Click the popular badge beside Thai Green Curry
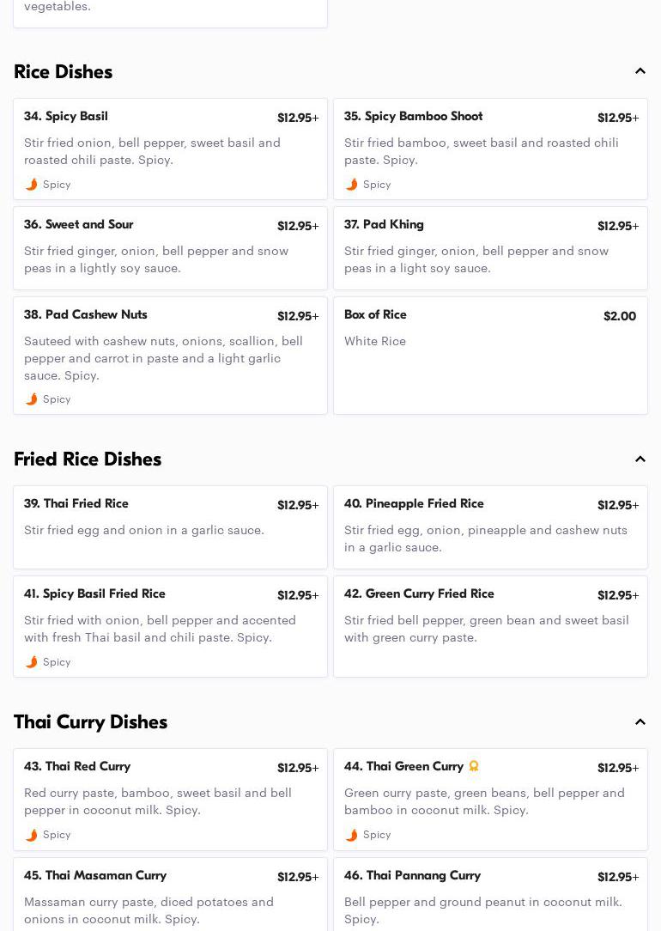Image resolution: width=661 pixels, height=931 pixels. tap(474, 766)
